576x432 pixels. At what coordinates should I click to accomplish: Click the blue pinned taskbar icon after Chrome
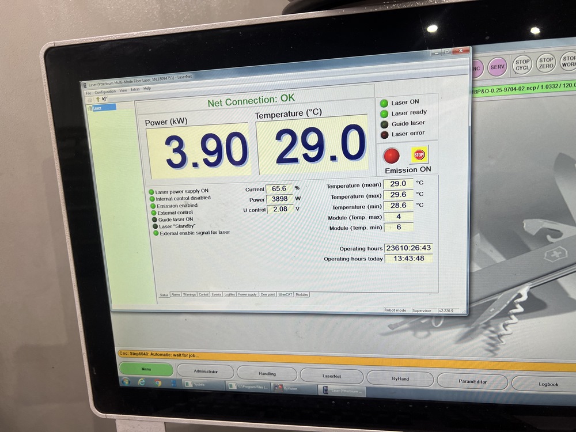click(x=174, y=384)
